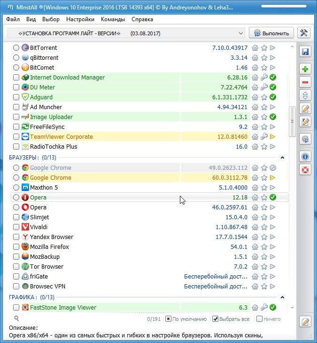Click the FreeFileSync entry name

pyautogui.click(x=47, y=127)
